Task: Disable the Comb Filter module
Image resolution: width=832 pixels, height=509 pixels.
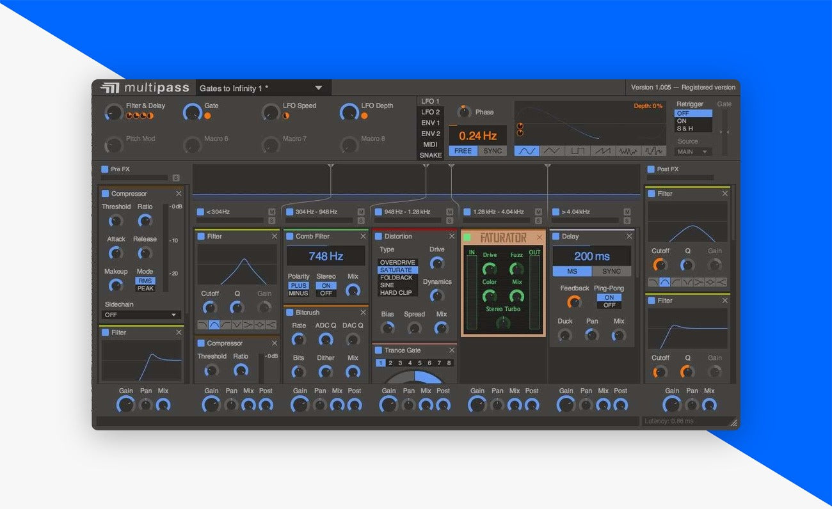Action: coord(289,237)
